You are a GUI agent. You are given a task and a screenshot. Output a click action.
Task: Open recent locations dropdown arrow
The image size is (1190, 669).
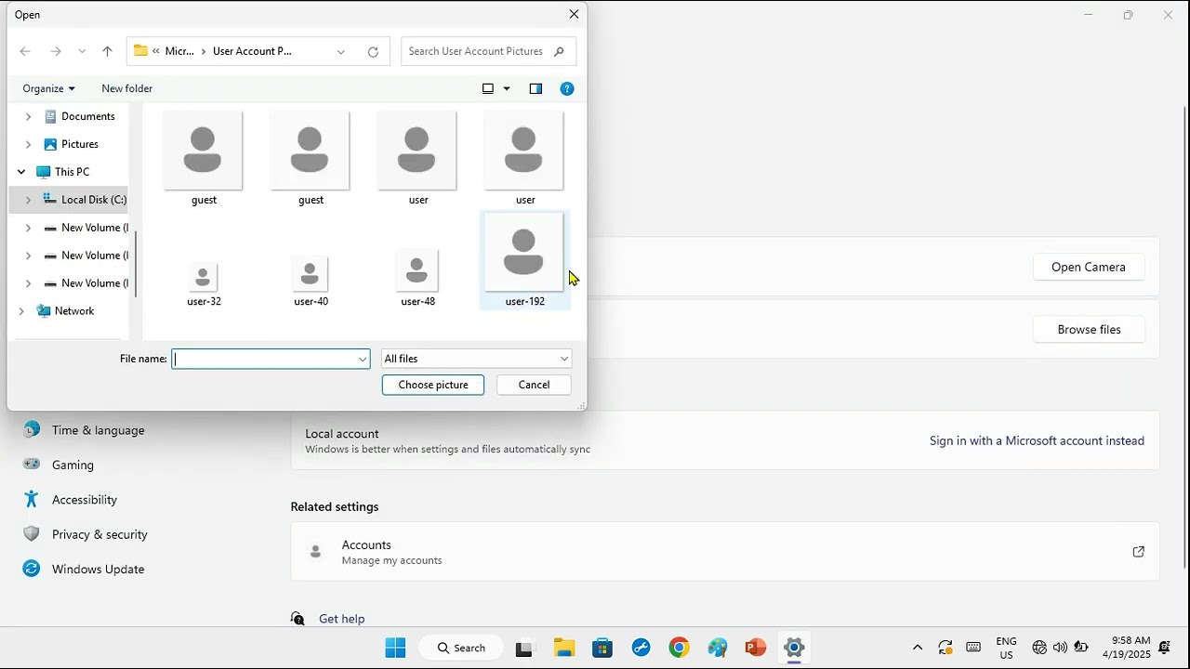(x=82, y=52)
